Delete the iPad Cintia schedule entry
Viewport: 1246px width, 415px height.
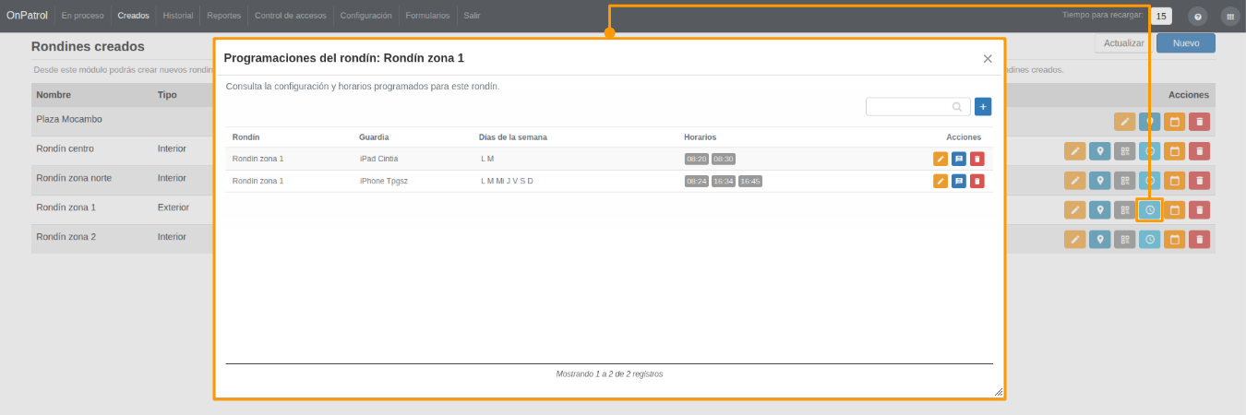(977, 159)
